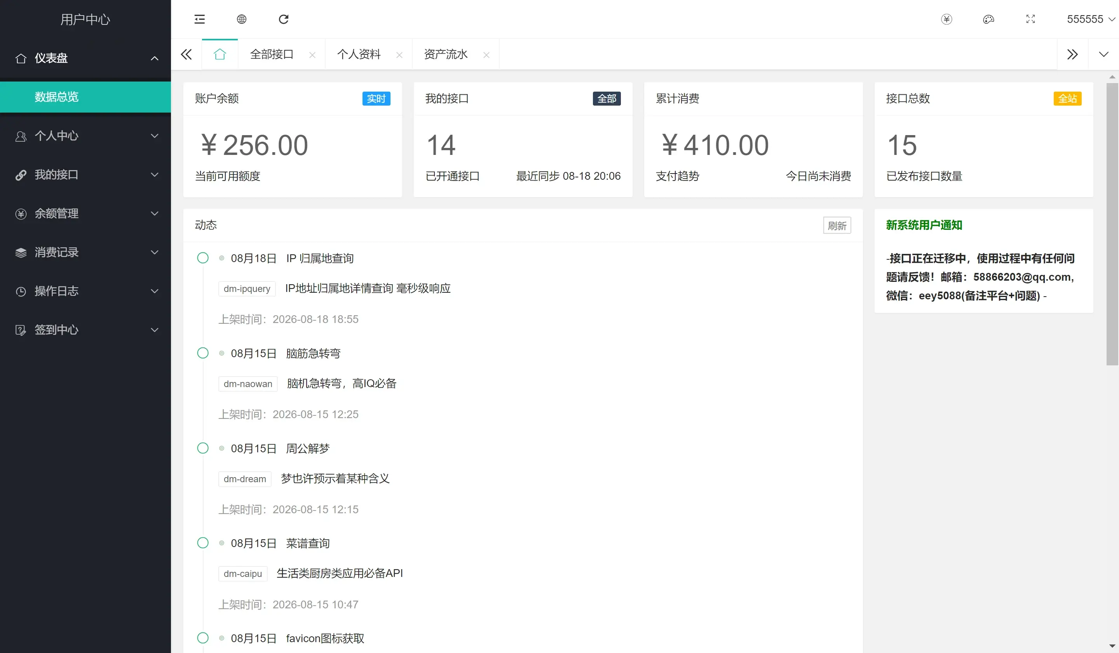Click the favicon图标获取 timeline title

325,638
